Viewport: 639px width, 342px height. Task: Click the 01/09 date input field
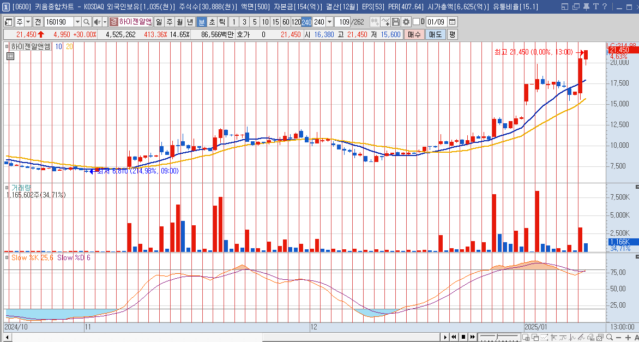pyautogui.click(x=436, y=22)
